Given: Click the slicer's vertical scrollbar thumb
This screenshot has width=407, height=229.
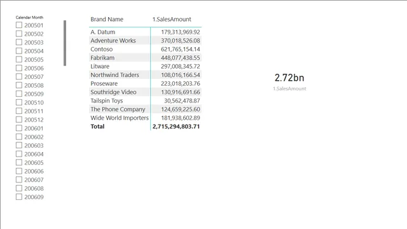Looking at the screenshot, I should click(65, 43).
